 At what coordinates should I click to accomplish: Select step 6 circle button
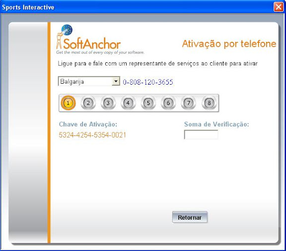coord(168,103)
